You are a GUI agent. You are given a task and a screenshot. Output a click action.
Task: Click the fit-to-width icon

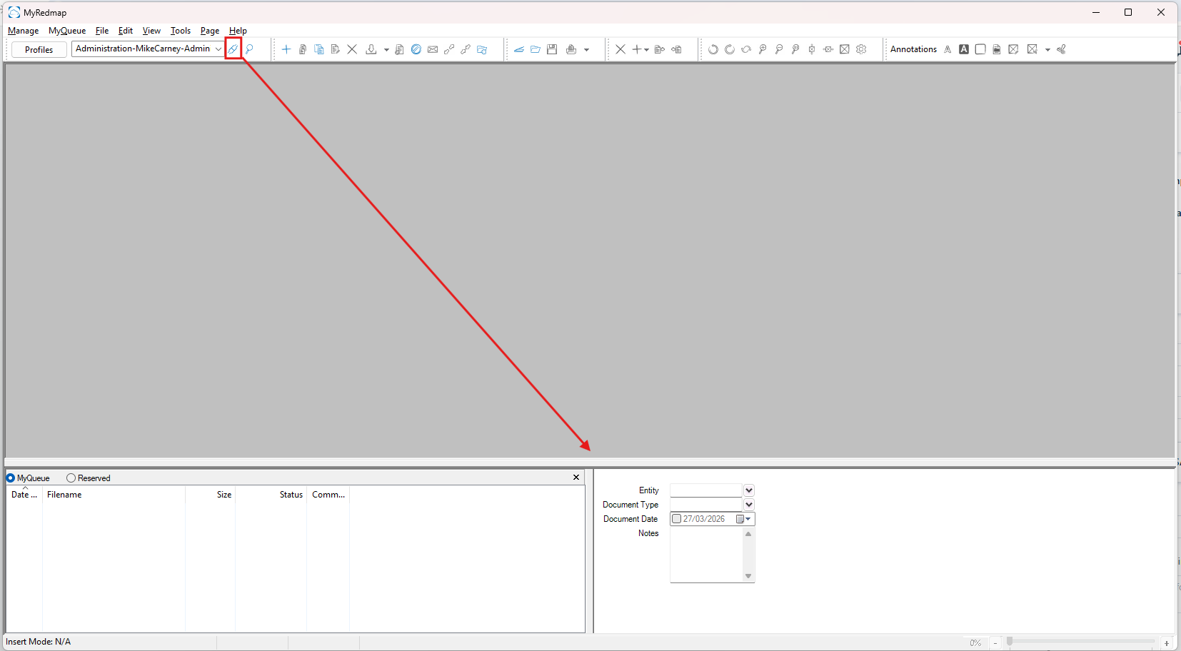pyautogui.click(x=828, y=49)
